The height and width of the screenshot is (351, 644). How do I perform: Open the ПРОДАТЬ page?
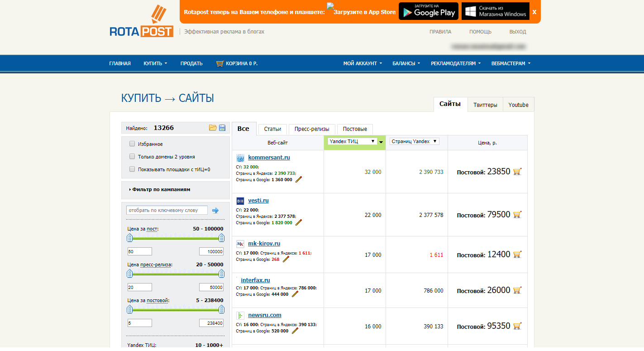click(191, 63)
